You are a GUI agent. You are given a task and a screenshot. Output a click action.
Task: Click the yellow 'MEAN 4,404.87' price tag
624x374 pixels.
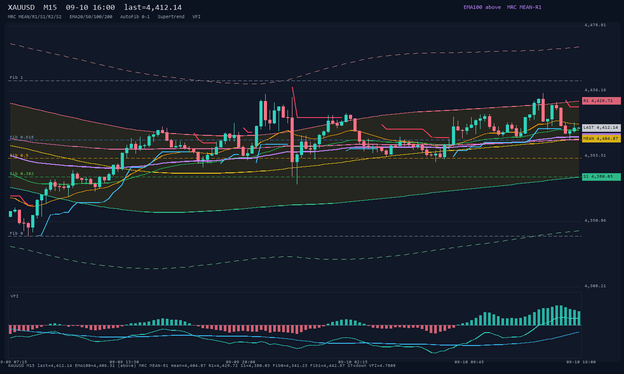[601, 138]
